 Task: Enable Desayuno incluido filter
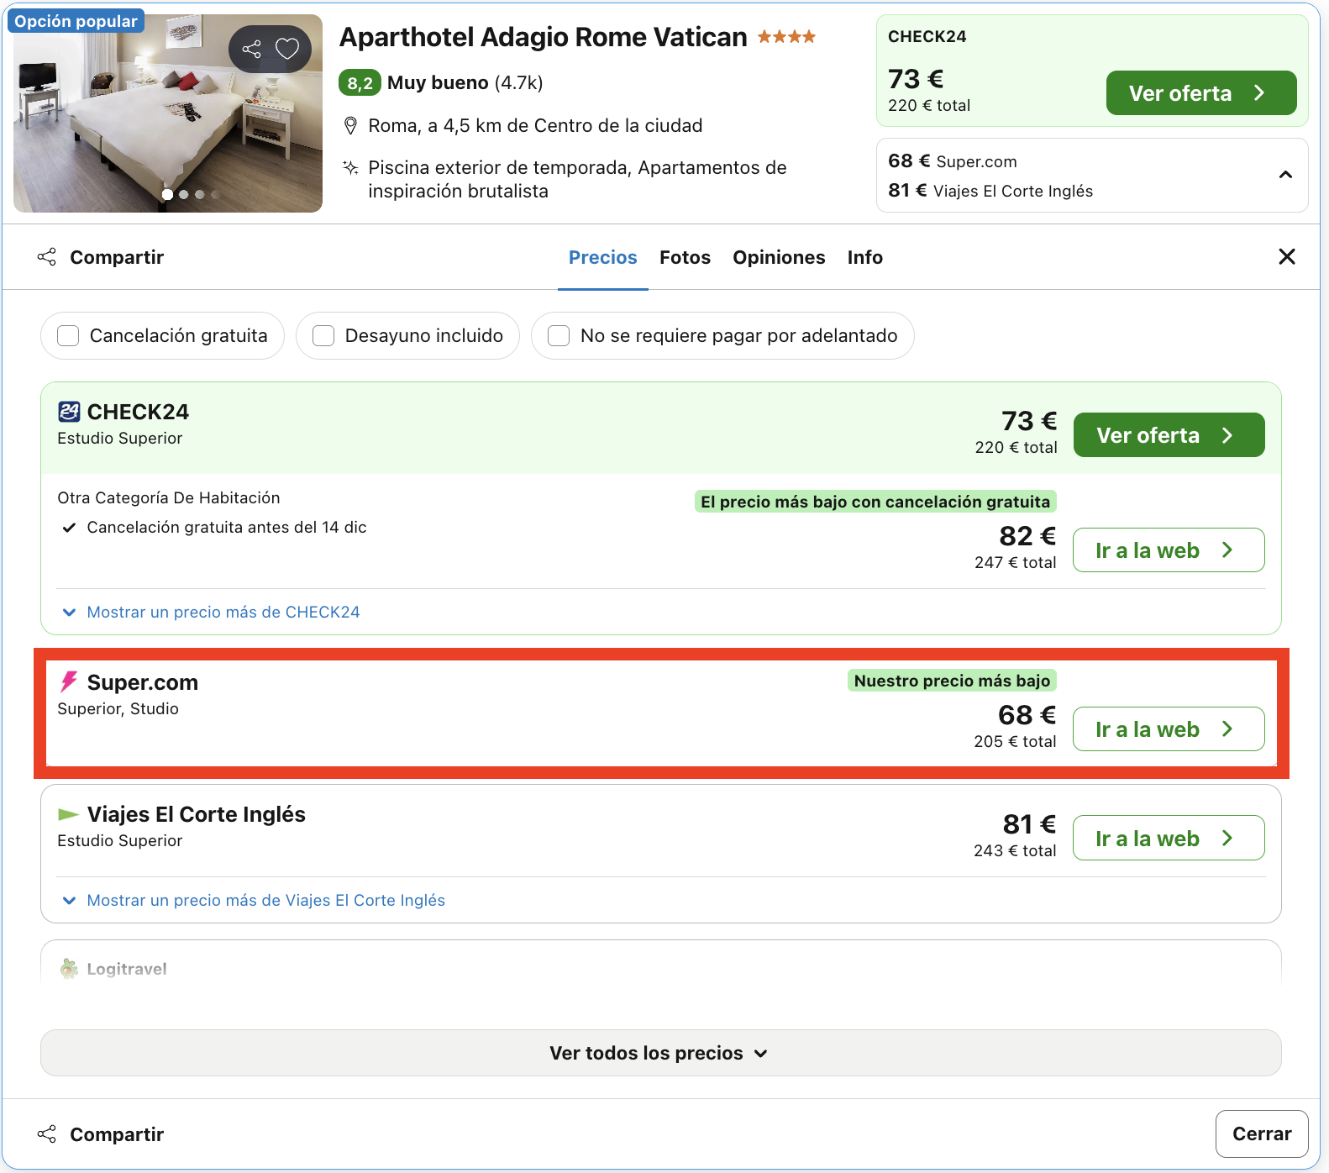tap(323, 336)
